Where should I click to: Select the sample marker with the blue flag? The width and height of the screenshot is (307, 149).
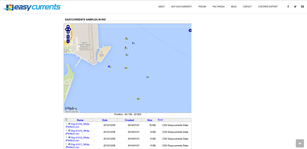pos(109,67)
